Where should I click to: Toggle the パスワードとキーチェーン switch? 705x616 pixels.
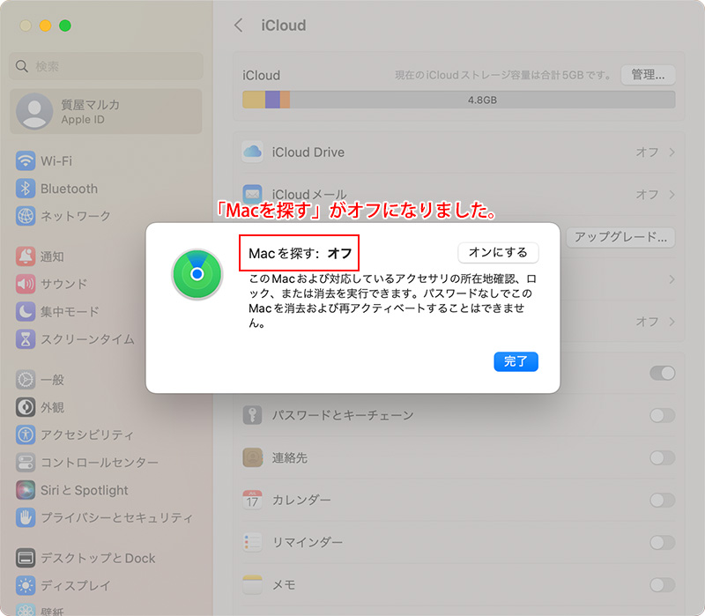[662, 415]
